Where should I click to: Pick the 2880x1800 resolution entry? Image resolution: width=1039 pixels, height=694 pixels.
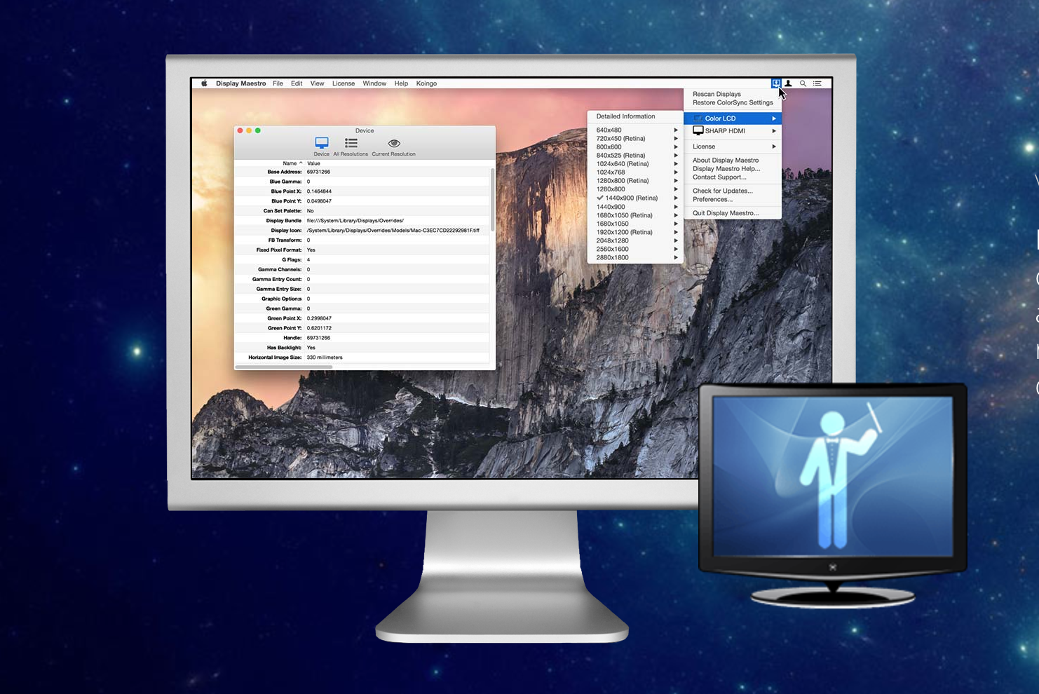(612, 258)
